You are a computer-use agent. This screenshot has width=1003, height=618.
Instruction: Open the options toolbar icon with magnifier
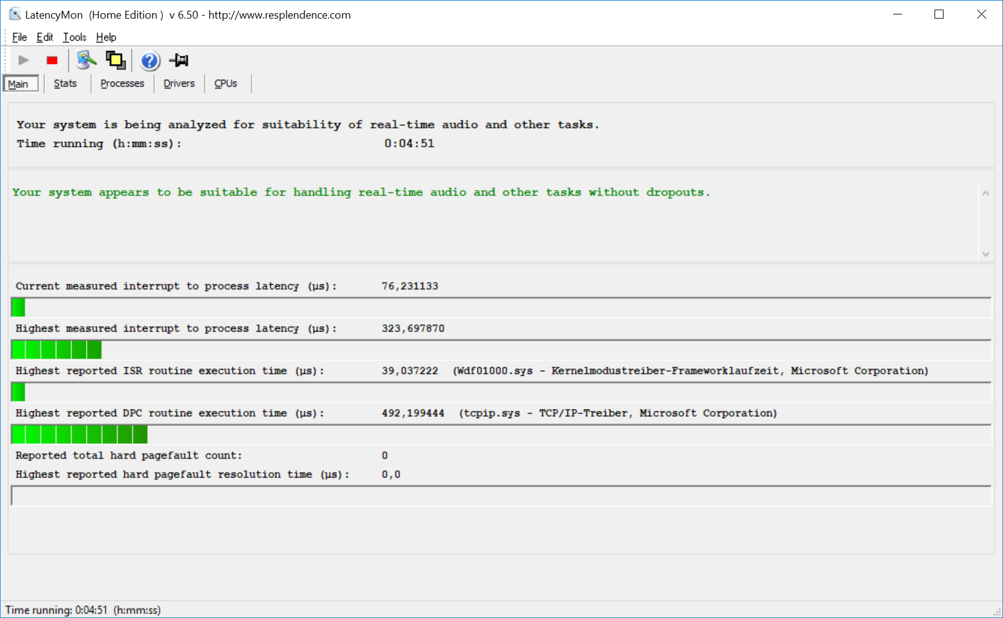click(86, 60)
